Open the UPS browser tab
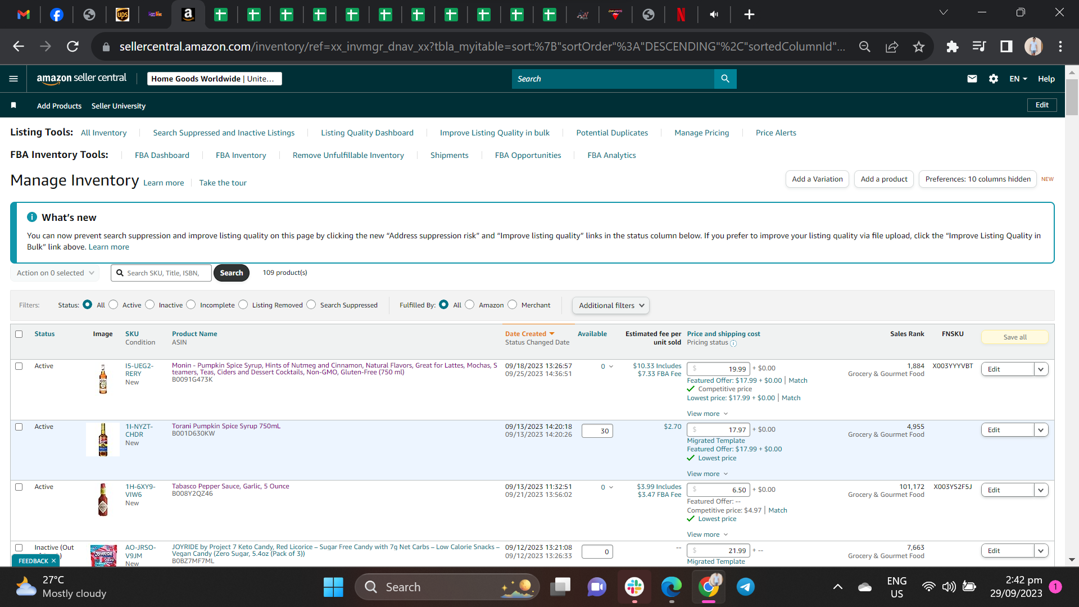 [123, 15]
